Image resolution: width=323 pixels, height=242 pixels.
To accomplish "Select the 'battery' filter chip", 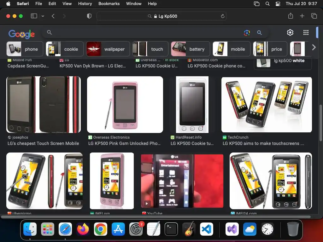I will pyautogui.click(x=190, y=49).
